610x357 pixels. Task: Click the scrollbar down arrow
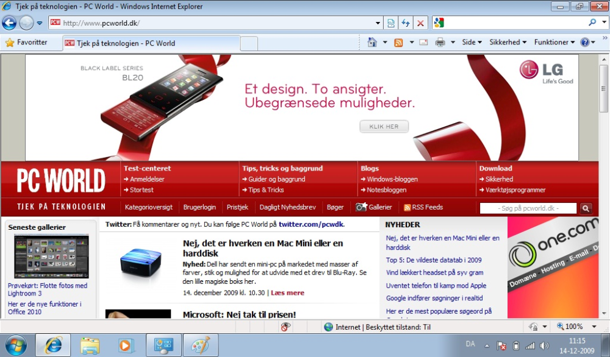pos(604,313)
